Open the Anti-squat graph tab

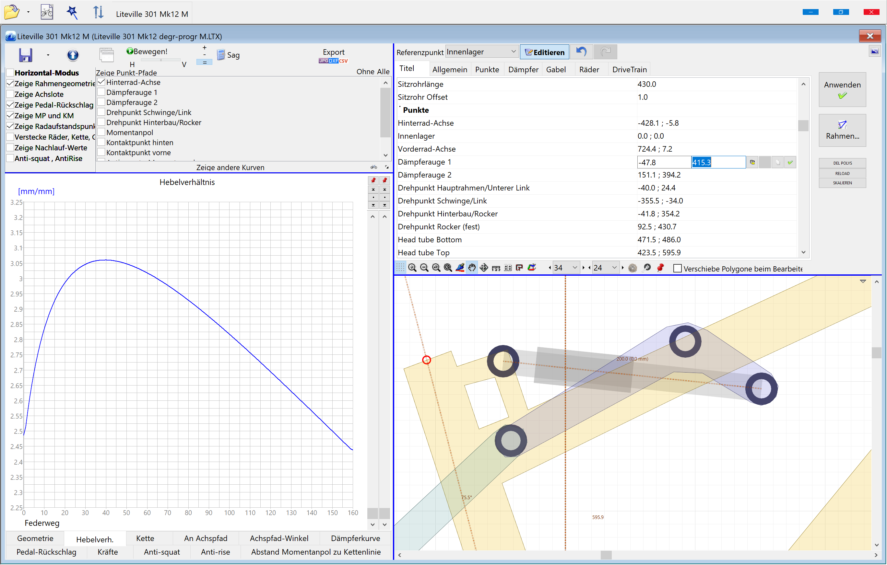[x=162, y=552]
